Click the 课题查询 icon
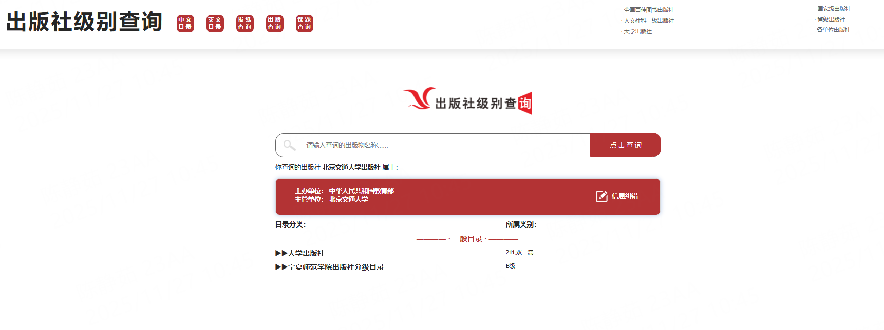 [304, 24]
